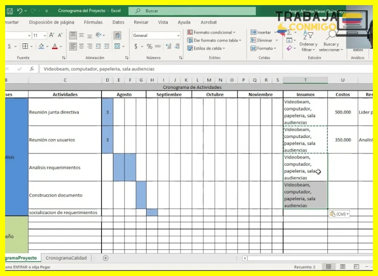This screenshot has width=378, height=276.
Task: Open Formato condicional menu
Action: [211, 32]
